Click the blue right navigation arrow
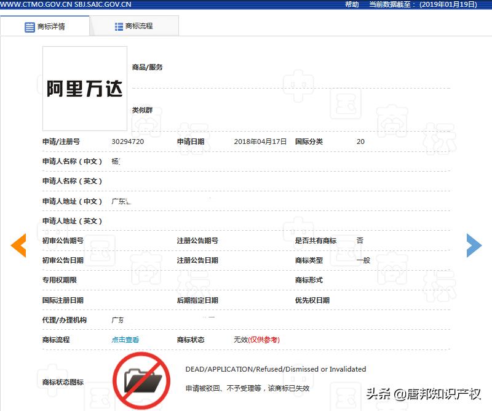 pos(475,245)
